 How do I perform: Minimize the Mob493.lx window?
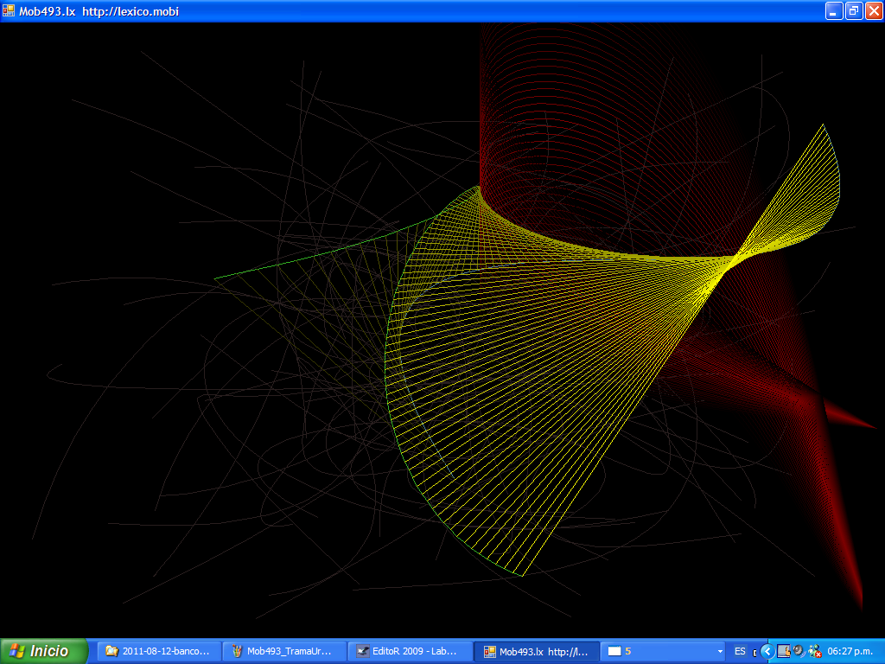pos(834,11)
